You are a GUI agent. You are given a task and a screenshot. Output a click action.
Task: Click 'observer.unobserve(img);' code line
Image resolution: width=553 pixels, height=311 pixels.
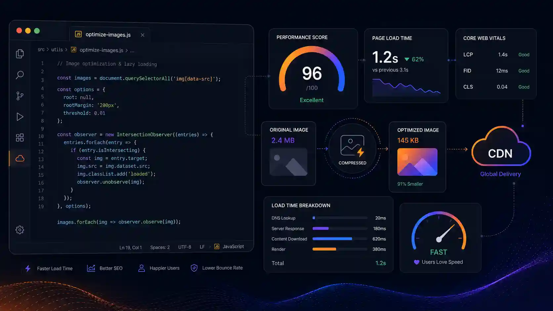[x=111, y=182]
